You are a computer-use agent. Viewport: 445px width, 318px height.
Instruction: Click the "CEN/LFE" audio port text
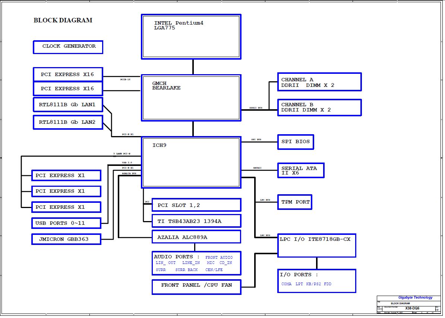(x=214, y=270)
